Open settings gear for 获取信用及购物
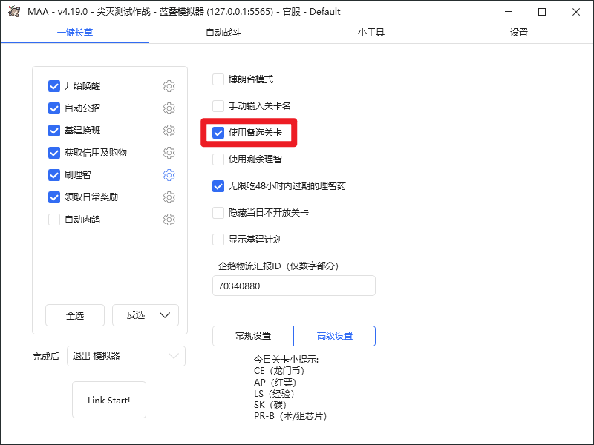The height and width of the screenshot is (445, 594). (x=169, y=153)
